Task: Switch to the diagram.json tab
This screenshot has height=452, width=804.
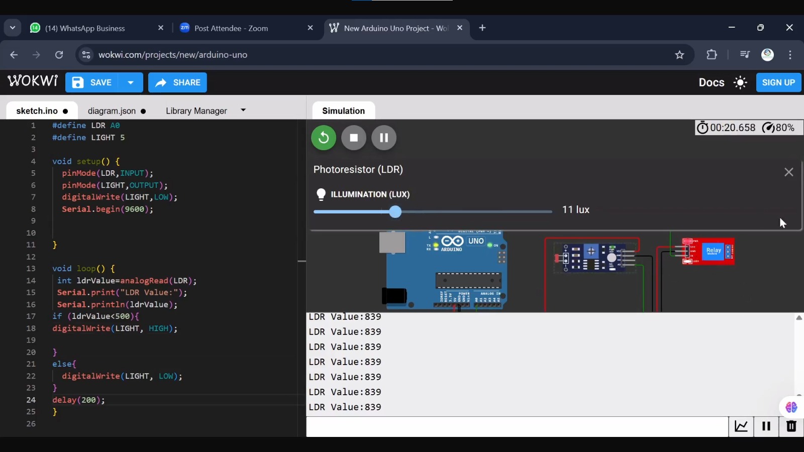Action: (x=112, y=111)
